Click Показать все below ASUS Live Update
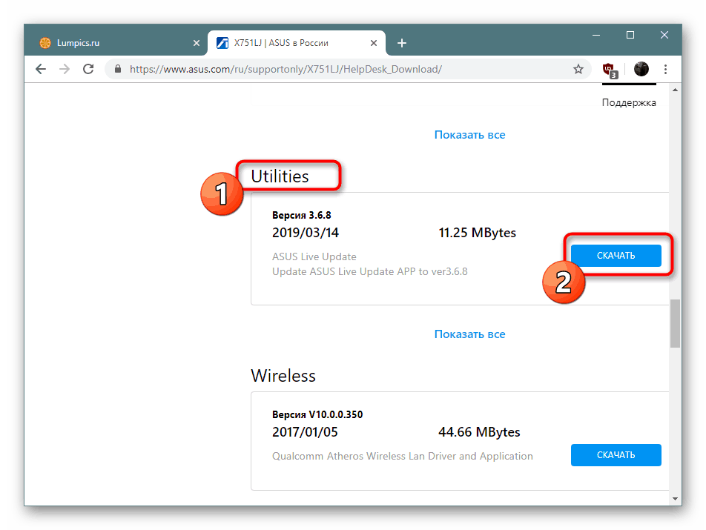The width and height of the screenshot is (706, 530). tap(469, 334)
